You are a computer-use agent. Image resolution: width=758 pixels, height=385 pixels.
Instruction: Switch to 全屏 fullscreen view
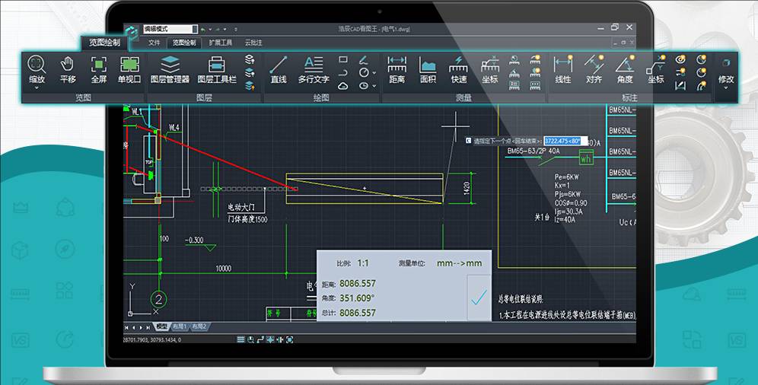99,69
